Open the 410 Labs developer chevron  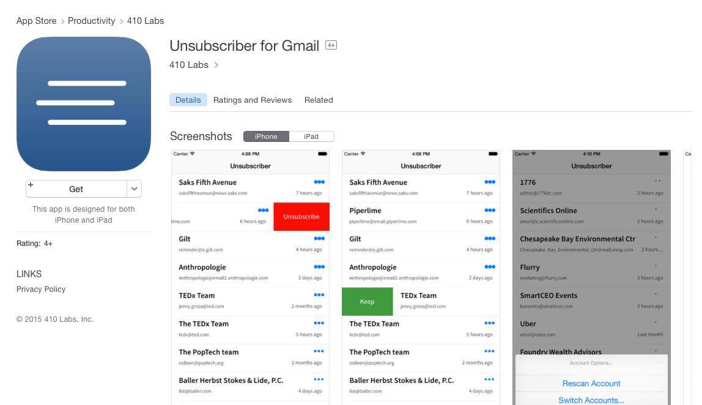(216, 65)
